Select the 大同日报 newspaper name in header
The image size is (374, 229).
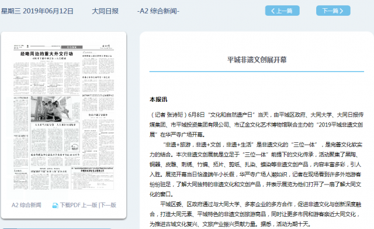tap(105, 11)
